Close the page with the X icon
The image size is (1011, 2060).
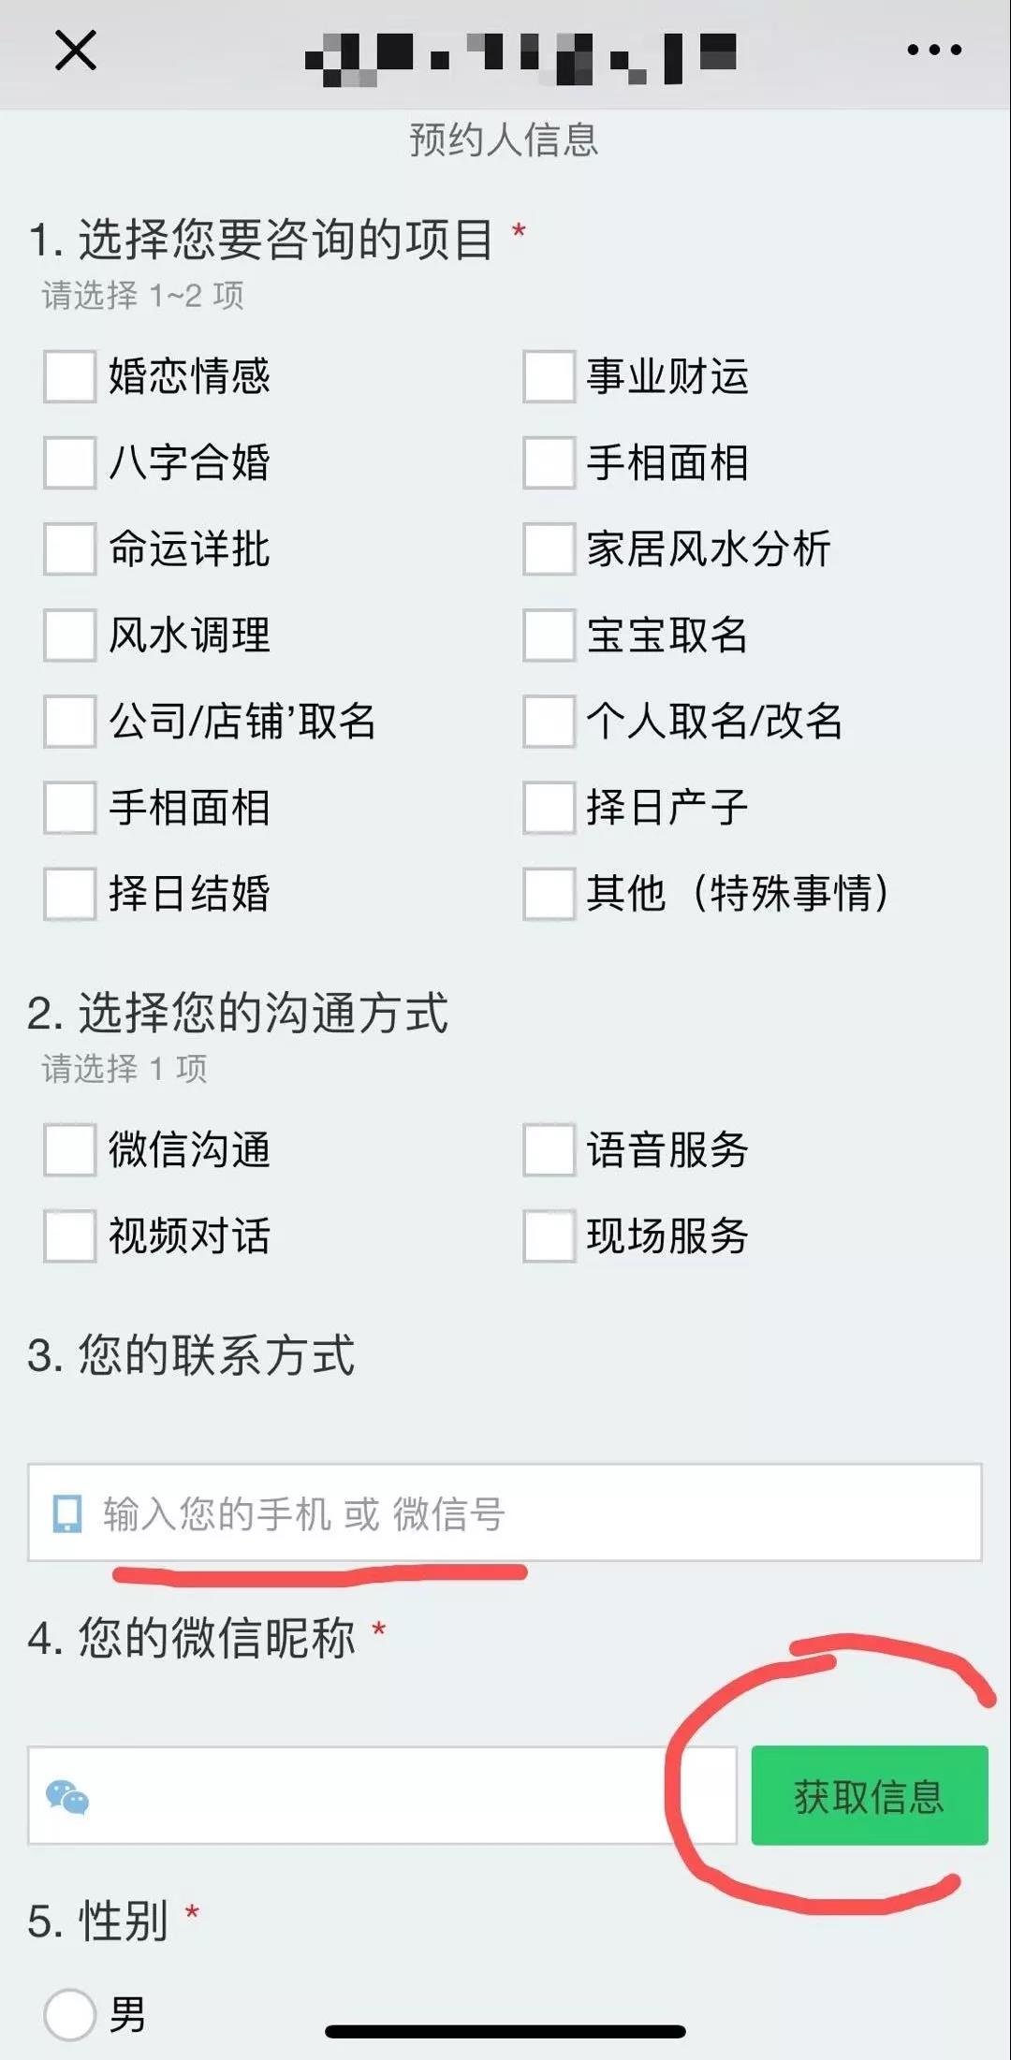[x=75, y=51]
